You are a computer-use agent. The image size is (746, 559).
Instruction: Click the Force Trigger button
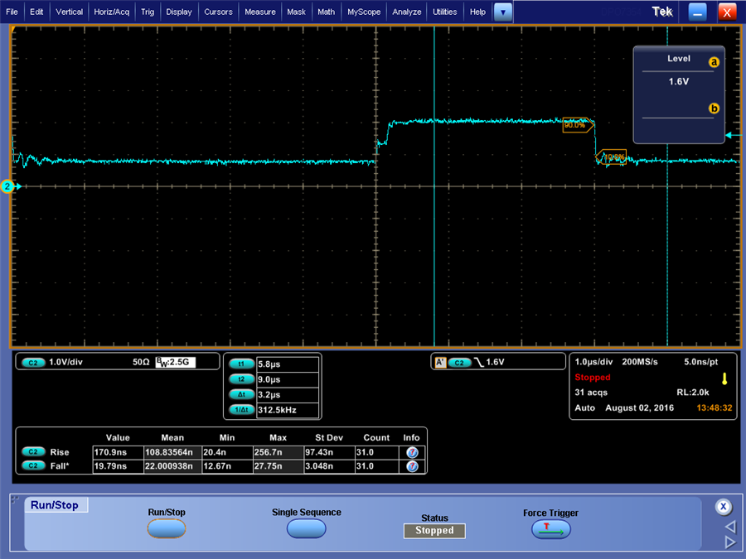[x=551, y=529]
